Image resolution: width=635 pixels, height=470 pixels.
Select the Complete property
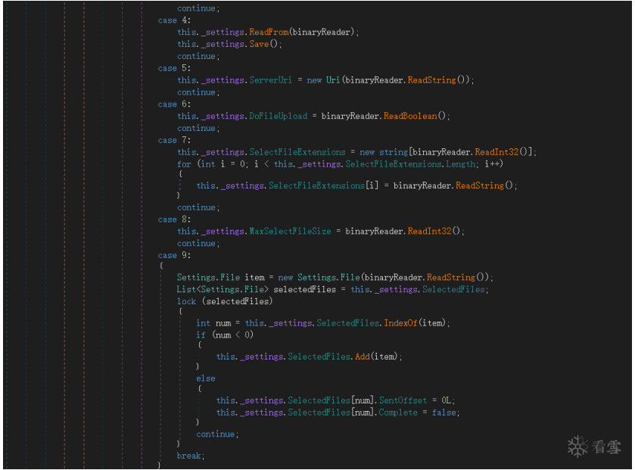pyautogui.click(x=398, y=412)
